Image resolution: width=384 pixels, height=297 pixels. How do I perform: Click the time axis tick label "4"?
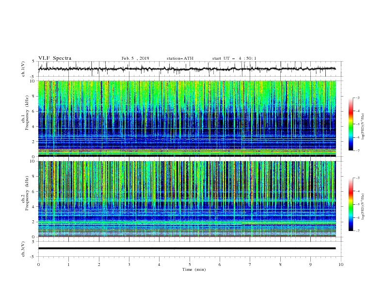[159, 264]
